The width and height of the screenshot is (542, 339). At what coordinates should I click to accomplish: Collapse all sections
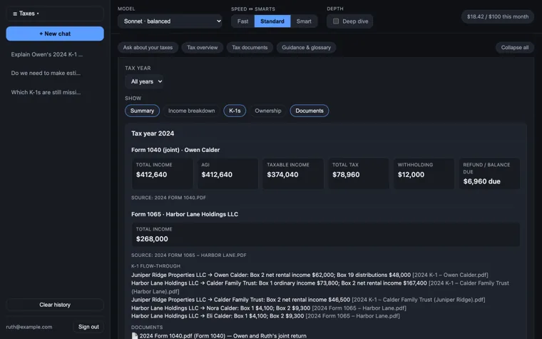515,47
